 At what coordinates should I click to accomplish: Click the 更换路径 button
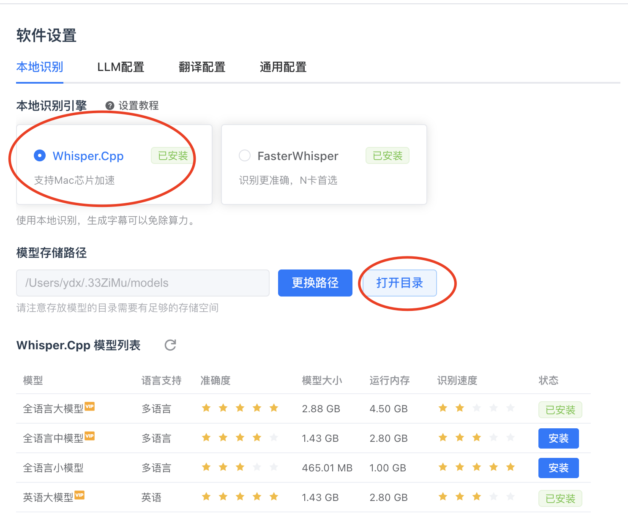[315, 283]
